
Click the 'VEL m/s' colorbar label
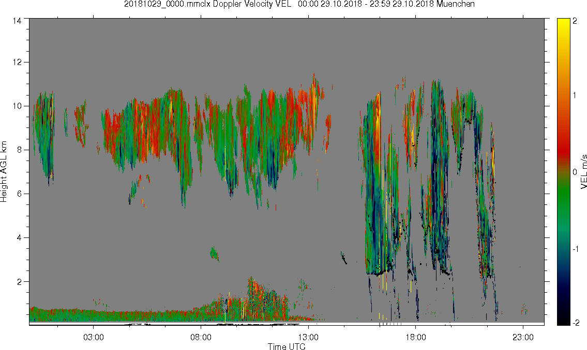(x=583, y=172)
